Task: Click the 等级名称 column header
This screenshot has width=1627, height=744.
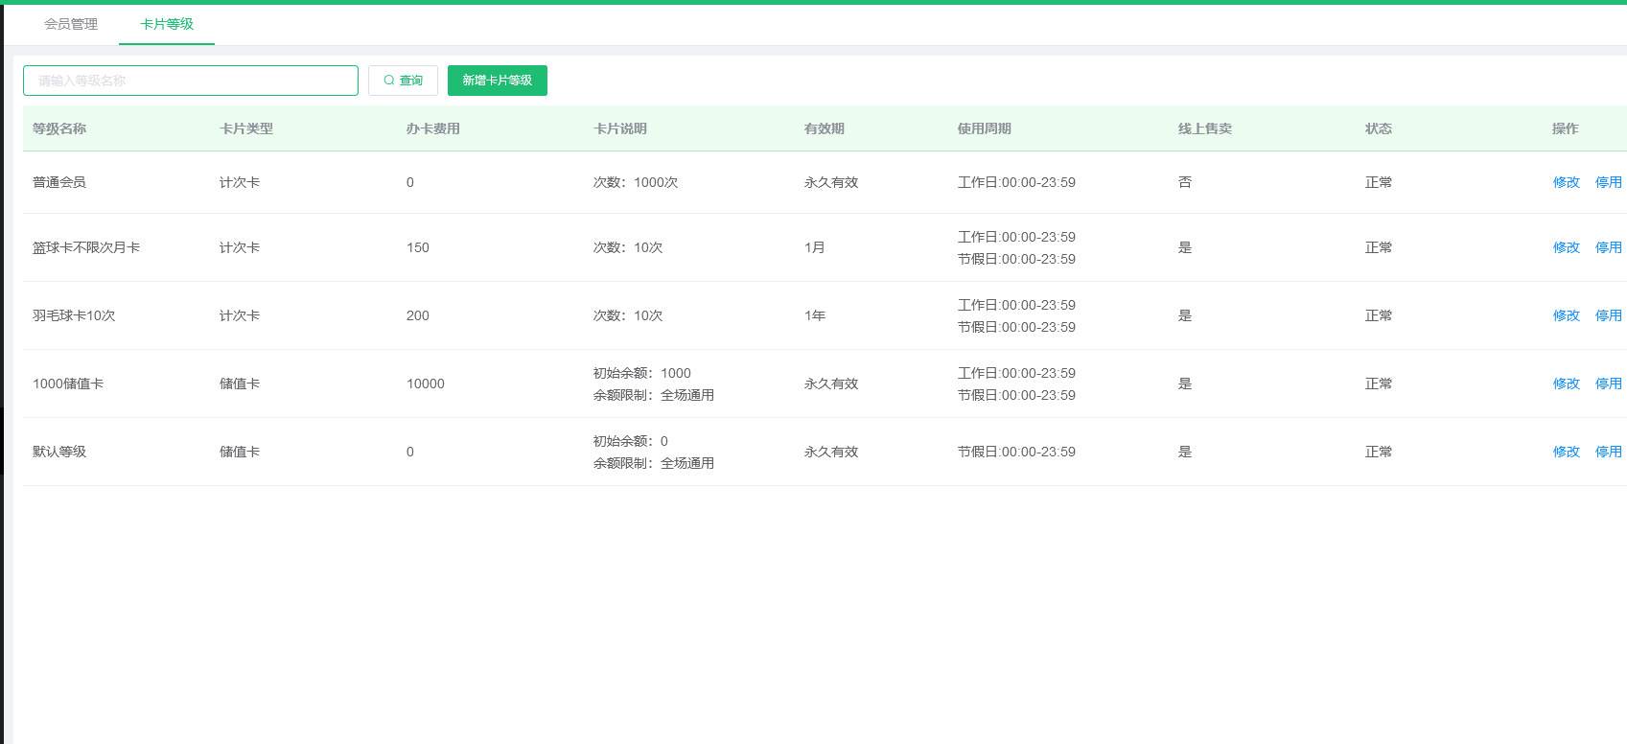Action: tap(59, 128)
